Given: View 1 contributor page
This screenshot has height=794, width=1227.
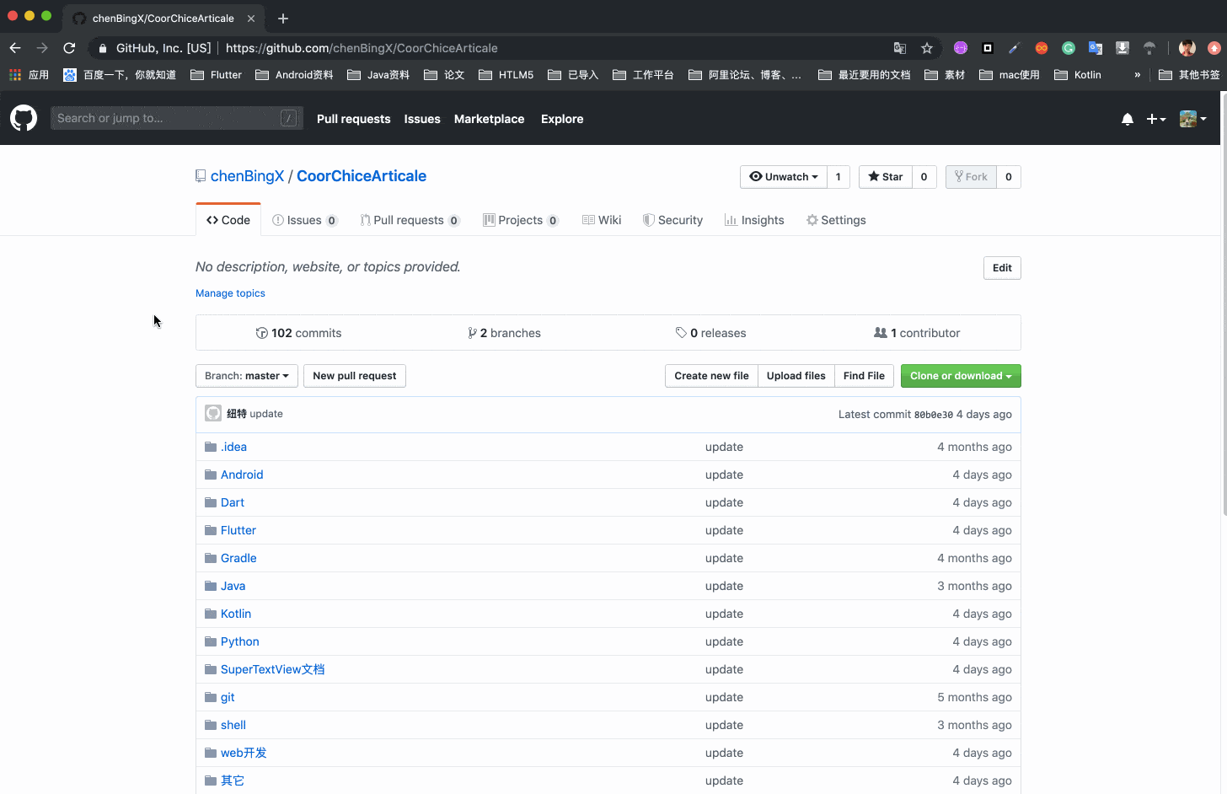Looking at the screenshot, I should point(917,333).
